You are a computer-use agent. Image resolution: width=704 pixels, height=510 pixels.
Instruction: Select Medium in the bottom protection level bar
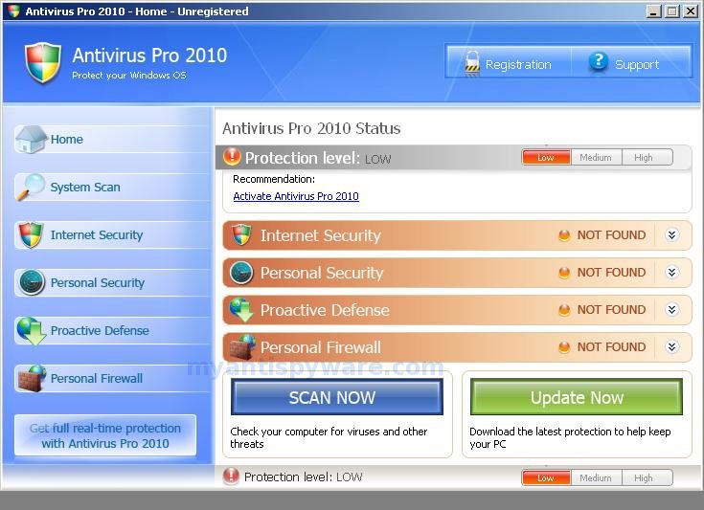coord(596,477)
